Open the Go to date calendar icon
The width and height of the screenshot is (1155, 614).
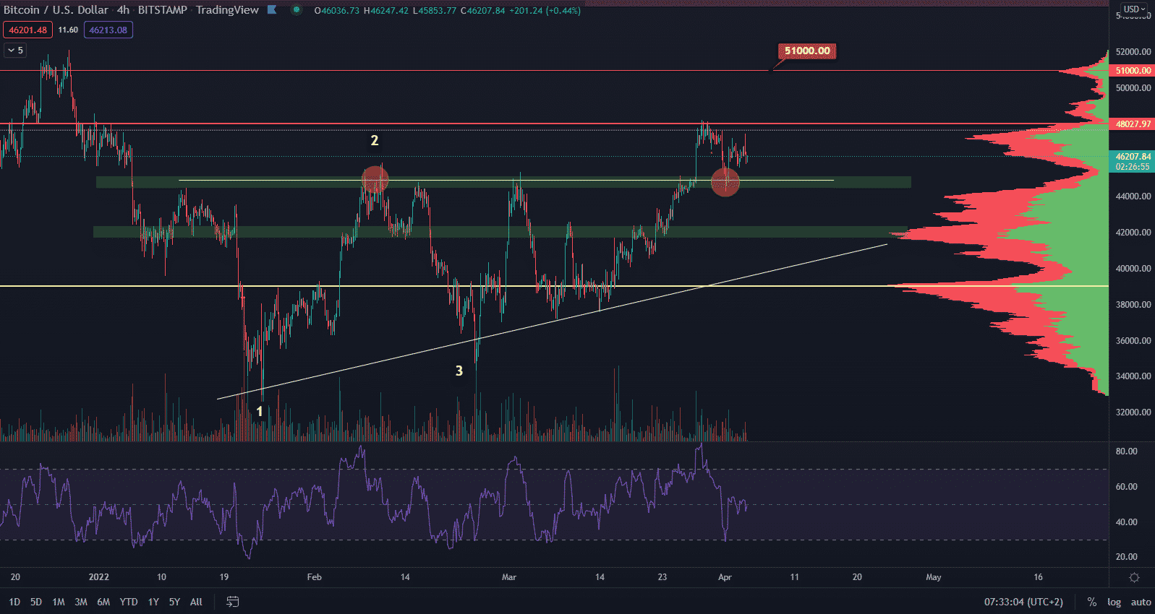(x=233, y=602)
